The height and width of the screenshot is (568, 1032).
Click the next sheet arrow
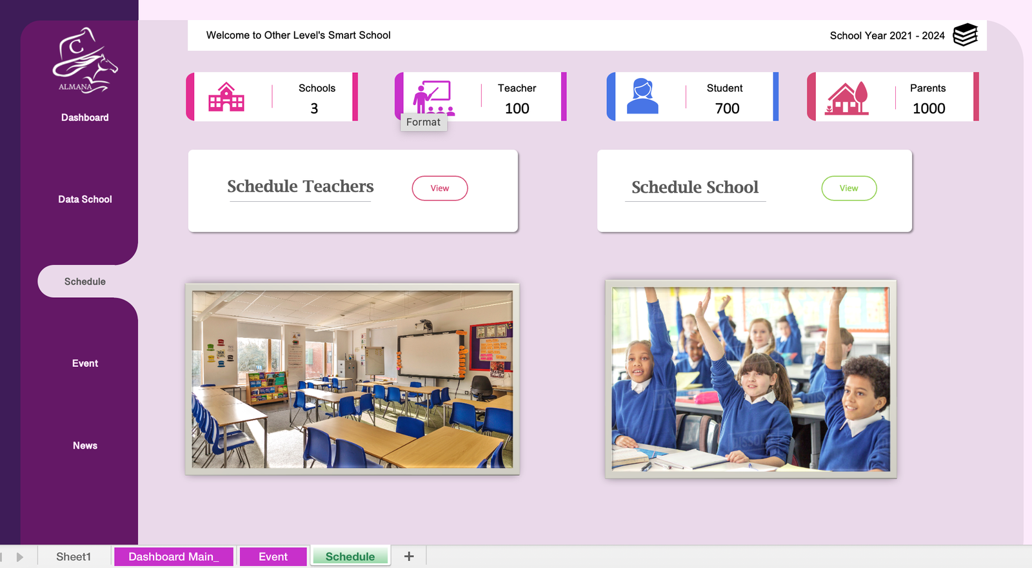[x=20, y=557]
